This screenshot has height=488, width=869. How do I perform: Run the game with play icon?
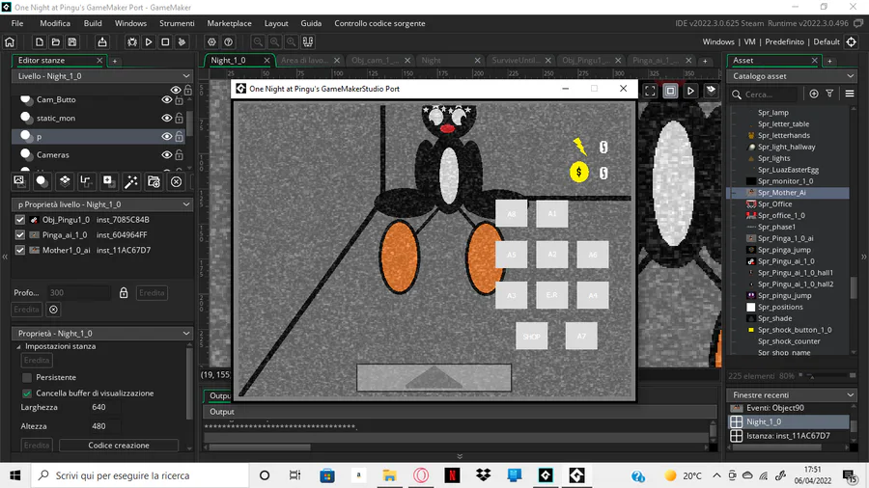coord(149,42)
